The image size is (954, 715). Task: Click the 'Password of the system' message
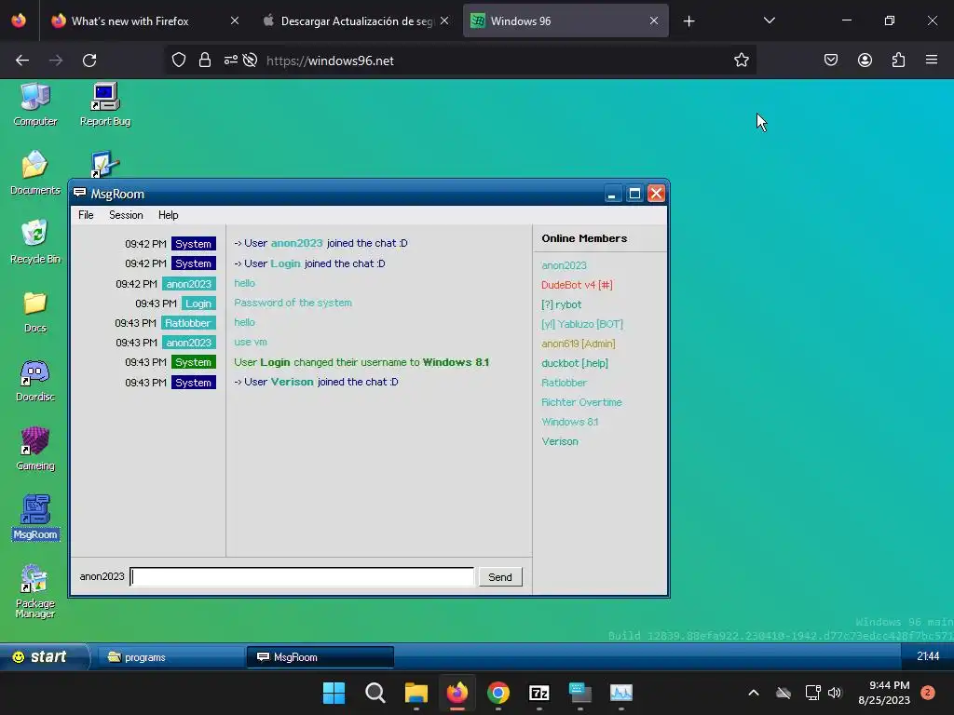pyautogui.click(x=293, y=303)
